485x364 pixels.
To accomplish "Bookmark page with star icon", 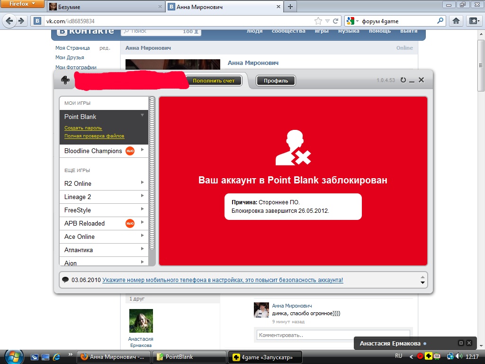I will (x=318, y=21).
